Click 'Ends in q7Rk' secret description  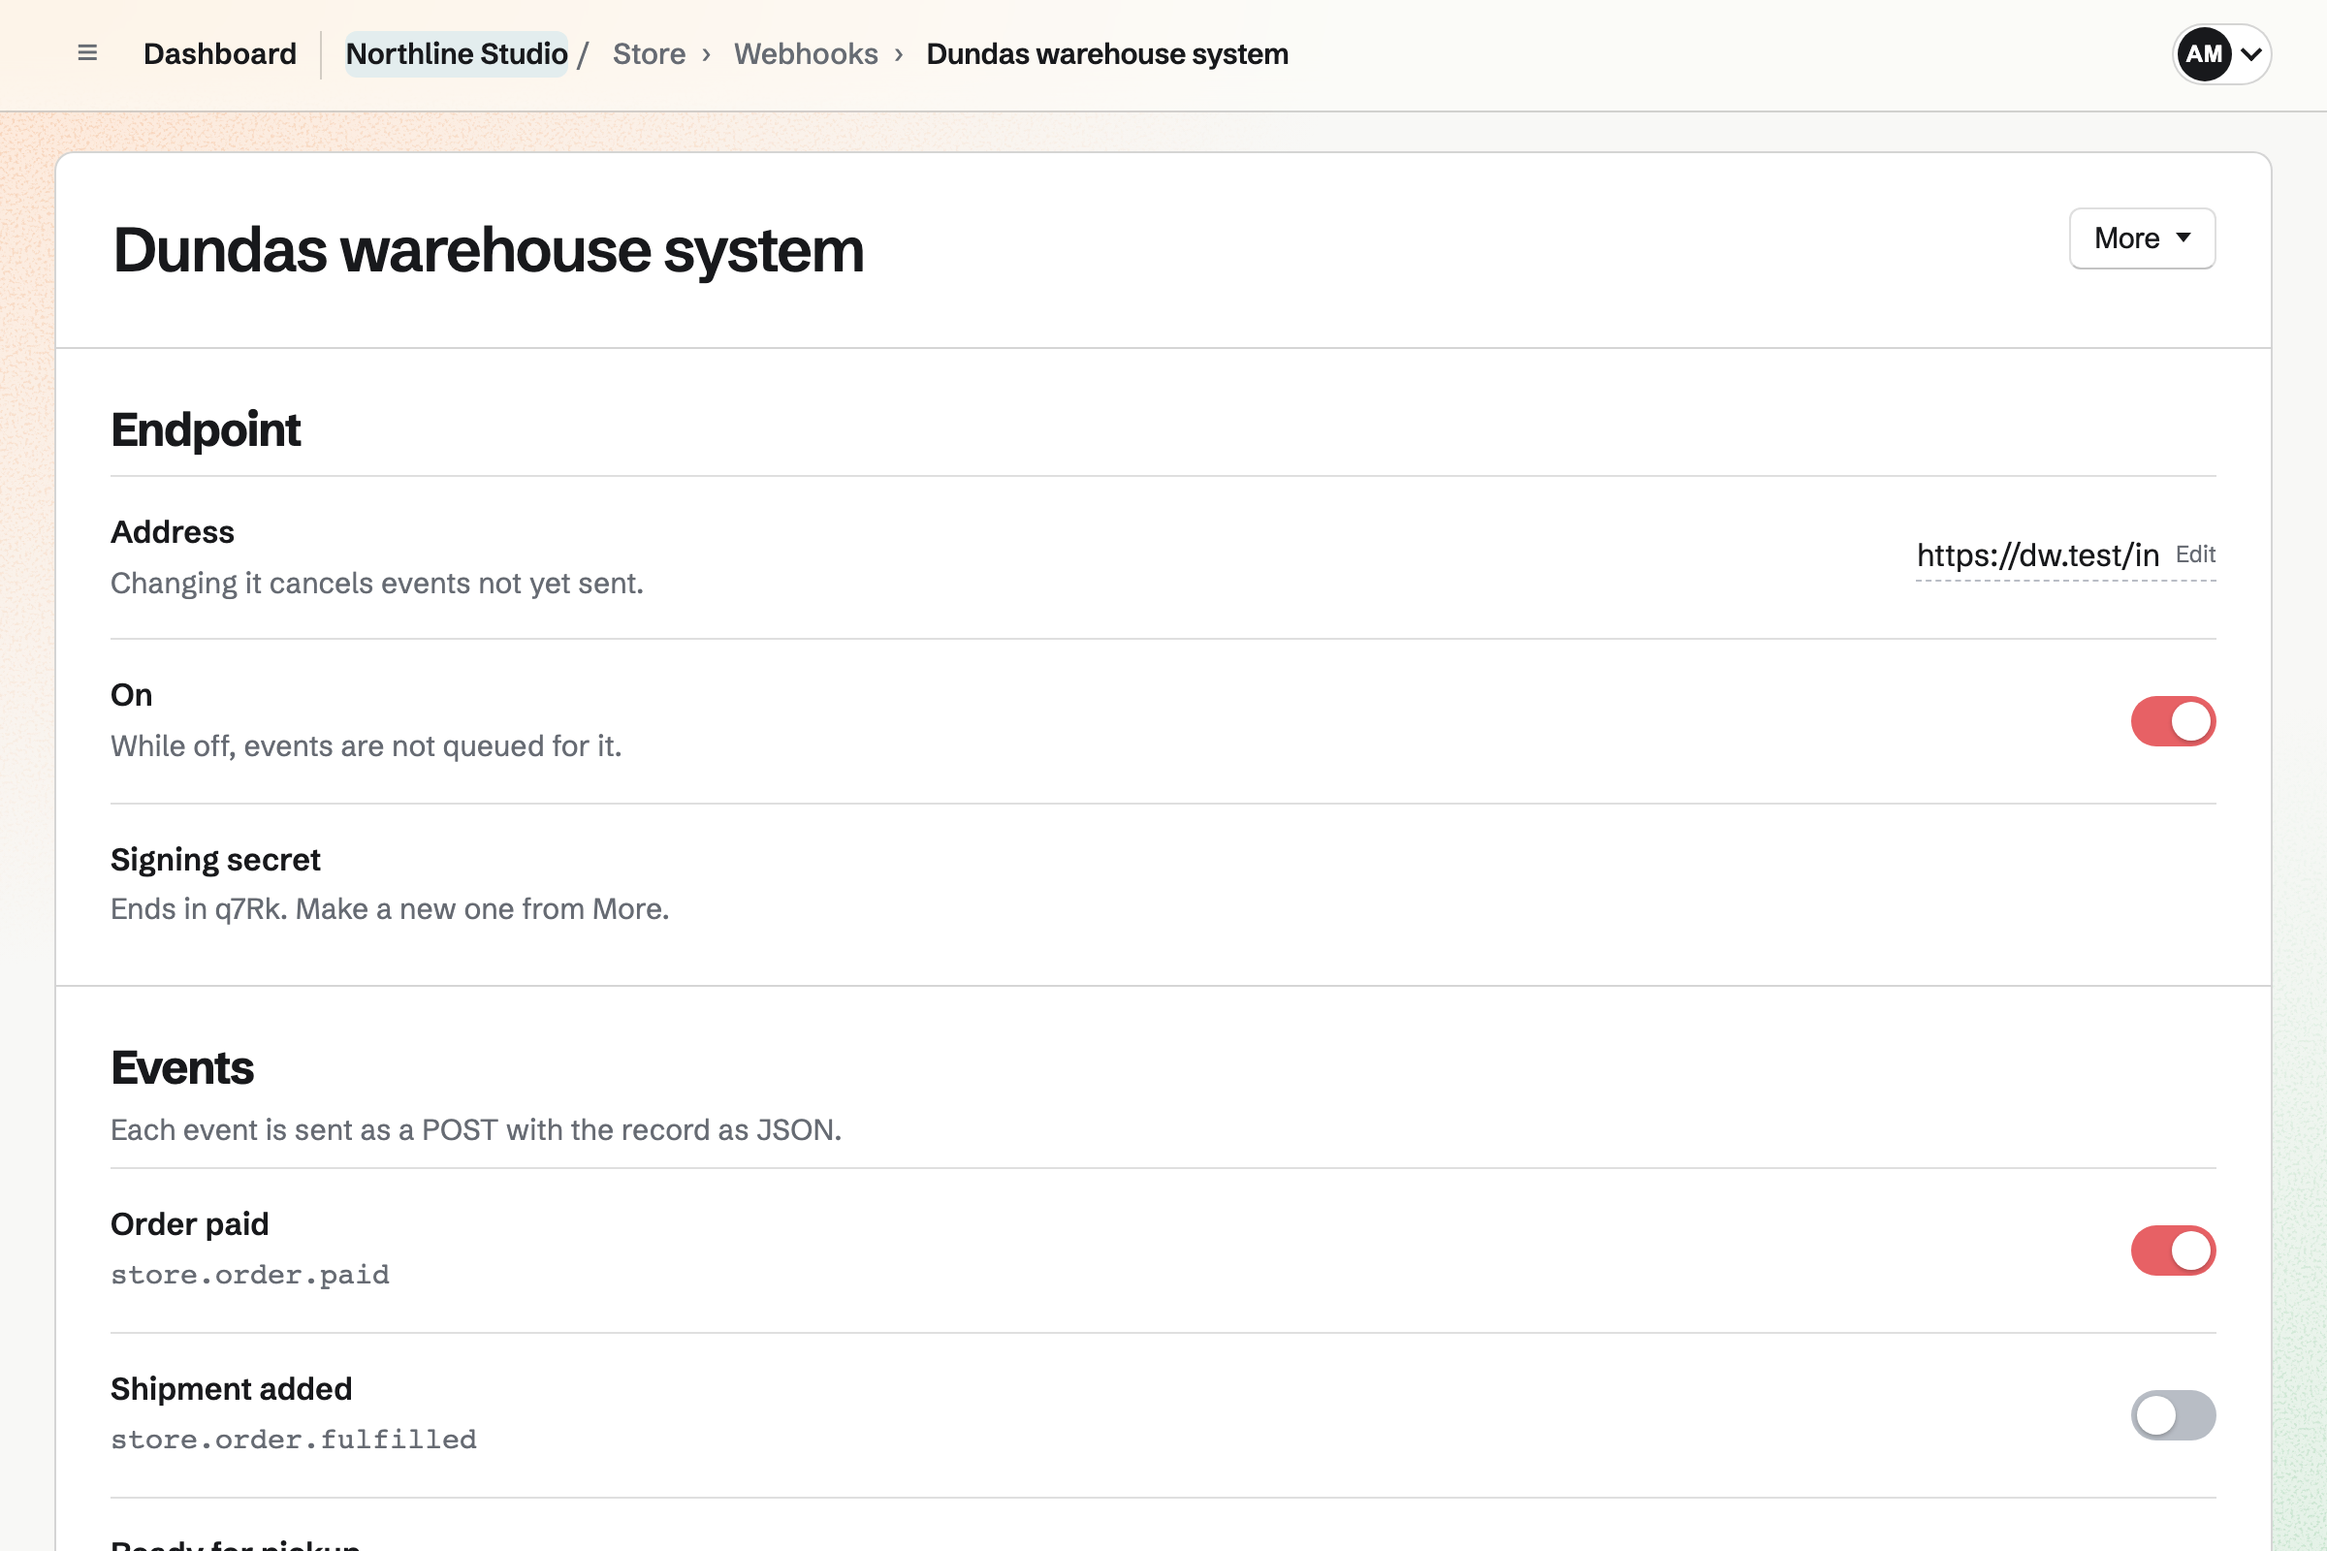point(390,909)
